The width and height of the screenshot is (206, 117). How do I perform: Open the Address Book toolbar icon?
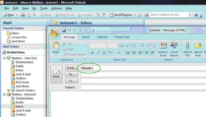146,15
